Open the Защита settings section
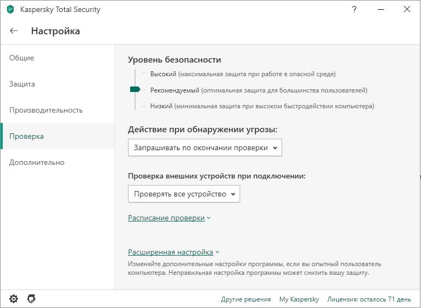421x308 pixels. tap(22, 84)
